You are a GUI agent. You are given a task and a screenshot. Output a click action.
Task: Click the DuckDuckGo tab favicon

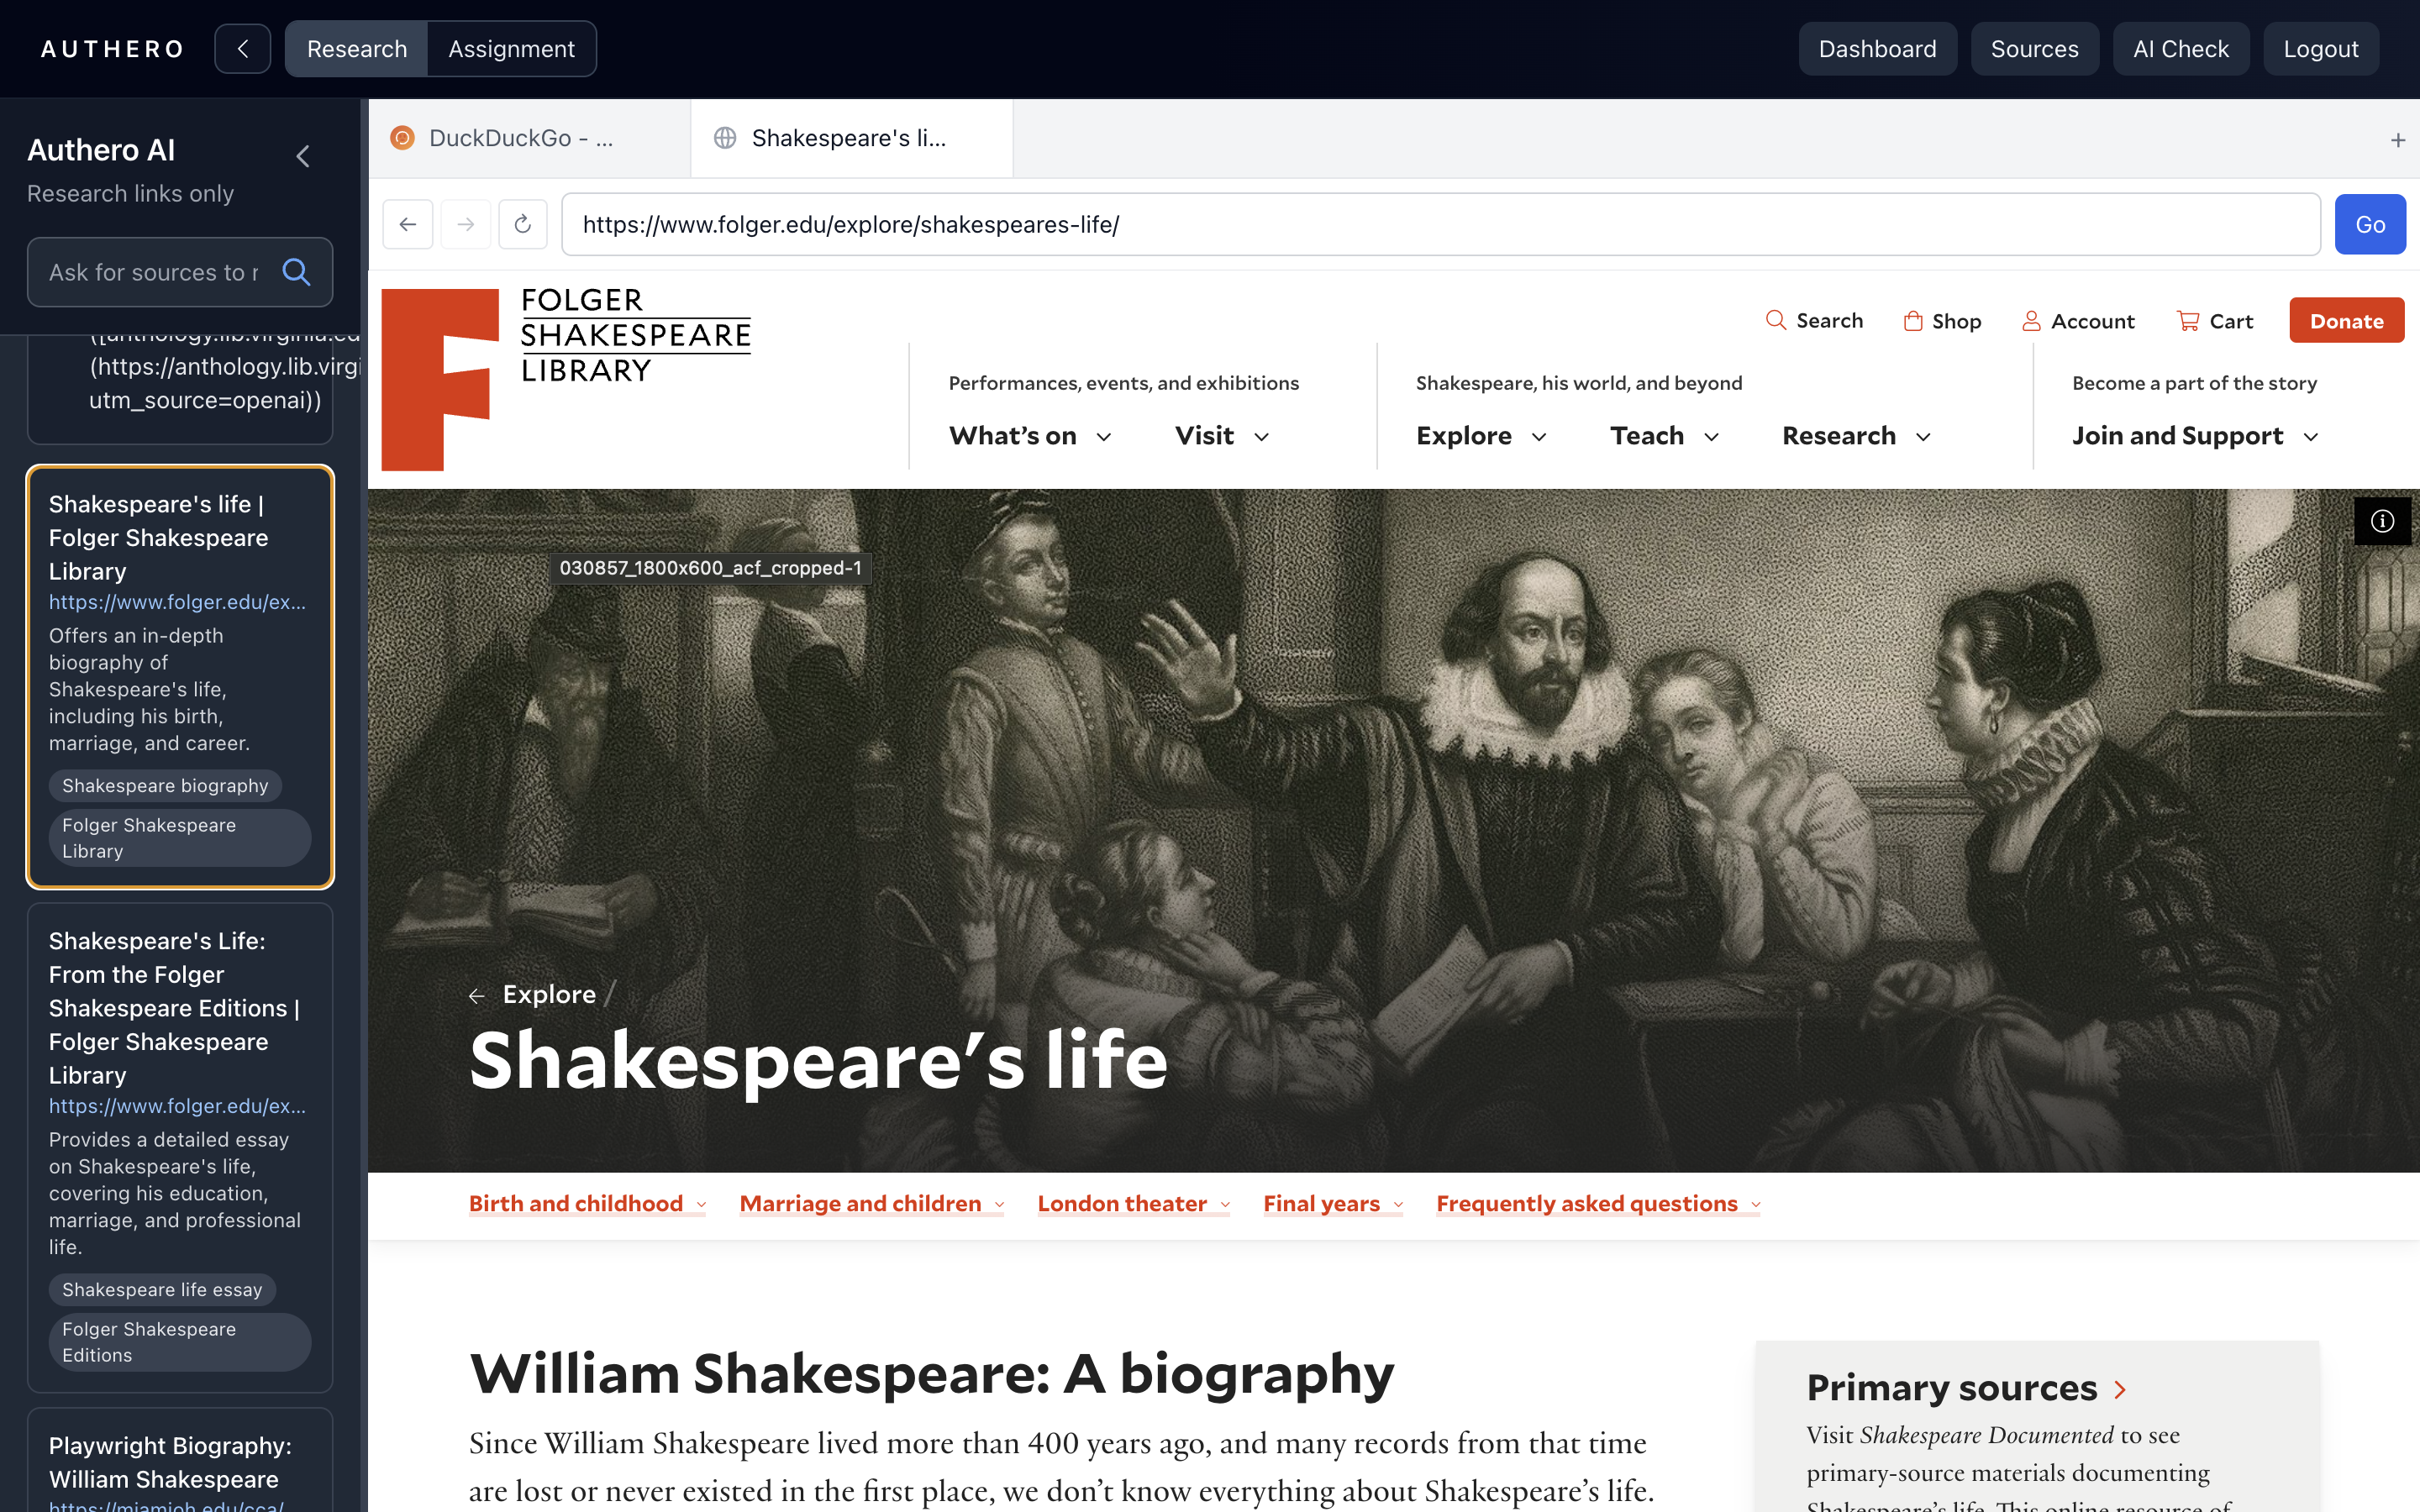[402, 138]
